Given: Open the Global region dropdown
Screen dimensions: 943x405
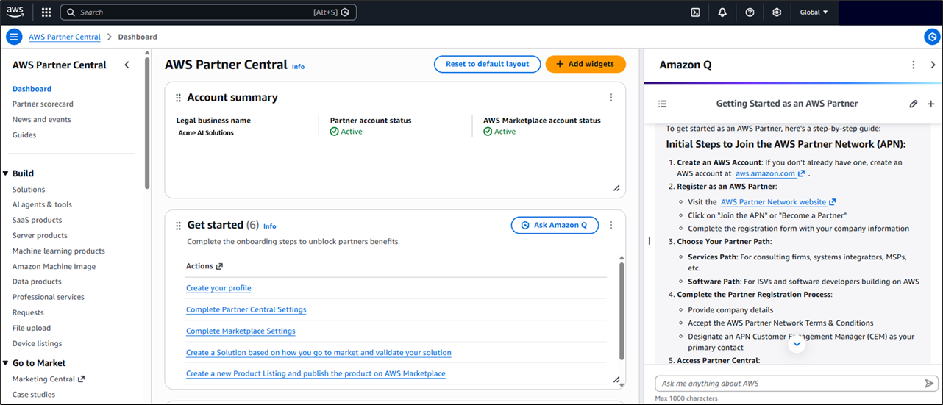Looking at the screenshot, I should point(814,12).
